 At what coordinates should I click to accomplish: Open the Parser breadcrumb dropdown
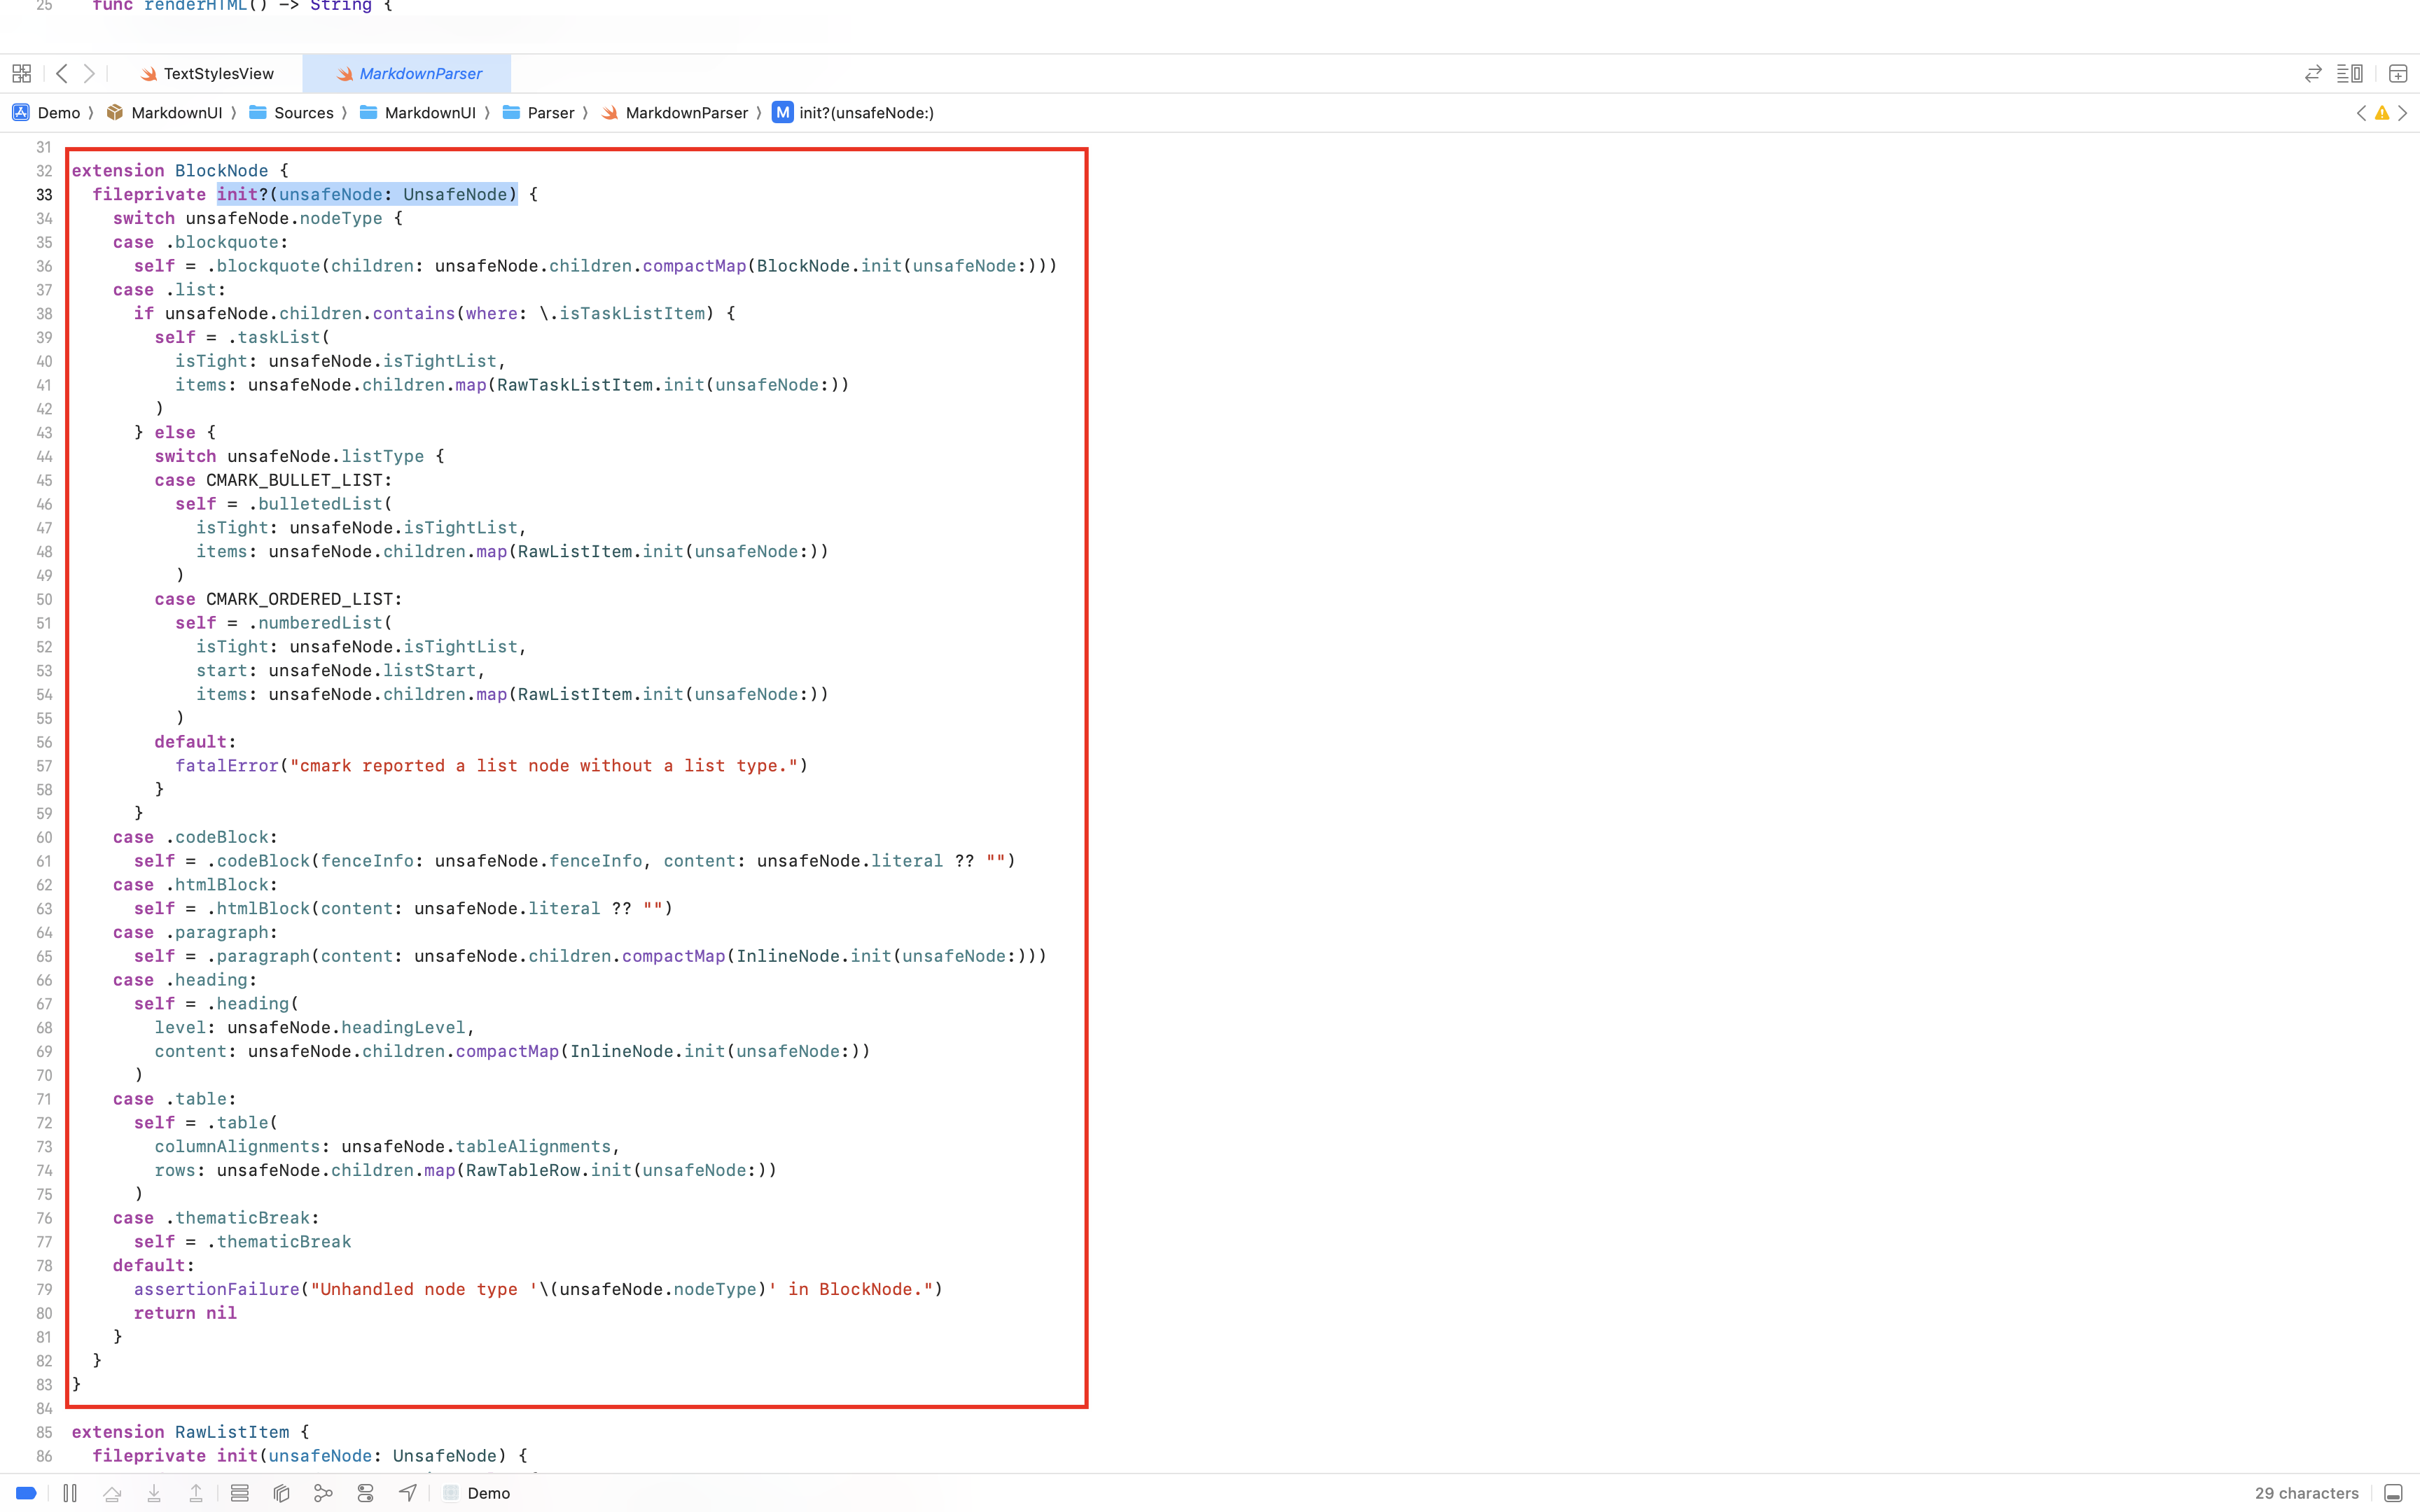click(550, 113)
